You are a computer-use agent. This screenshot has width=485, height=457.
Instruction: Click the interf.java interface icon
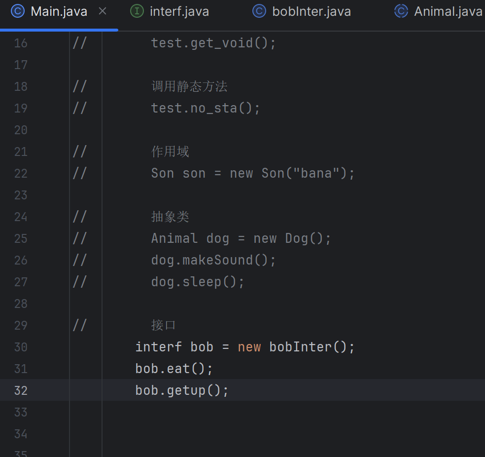[x=137, y=11]
